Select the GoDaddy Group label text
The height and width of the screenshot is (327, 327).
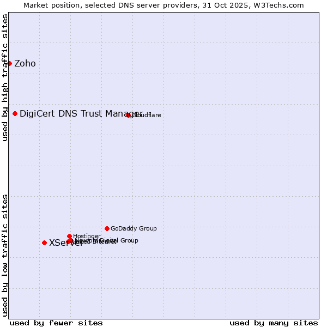(134, 229)
